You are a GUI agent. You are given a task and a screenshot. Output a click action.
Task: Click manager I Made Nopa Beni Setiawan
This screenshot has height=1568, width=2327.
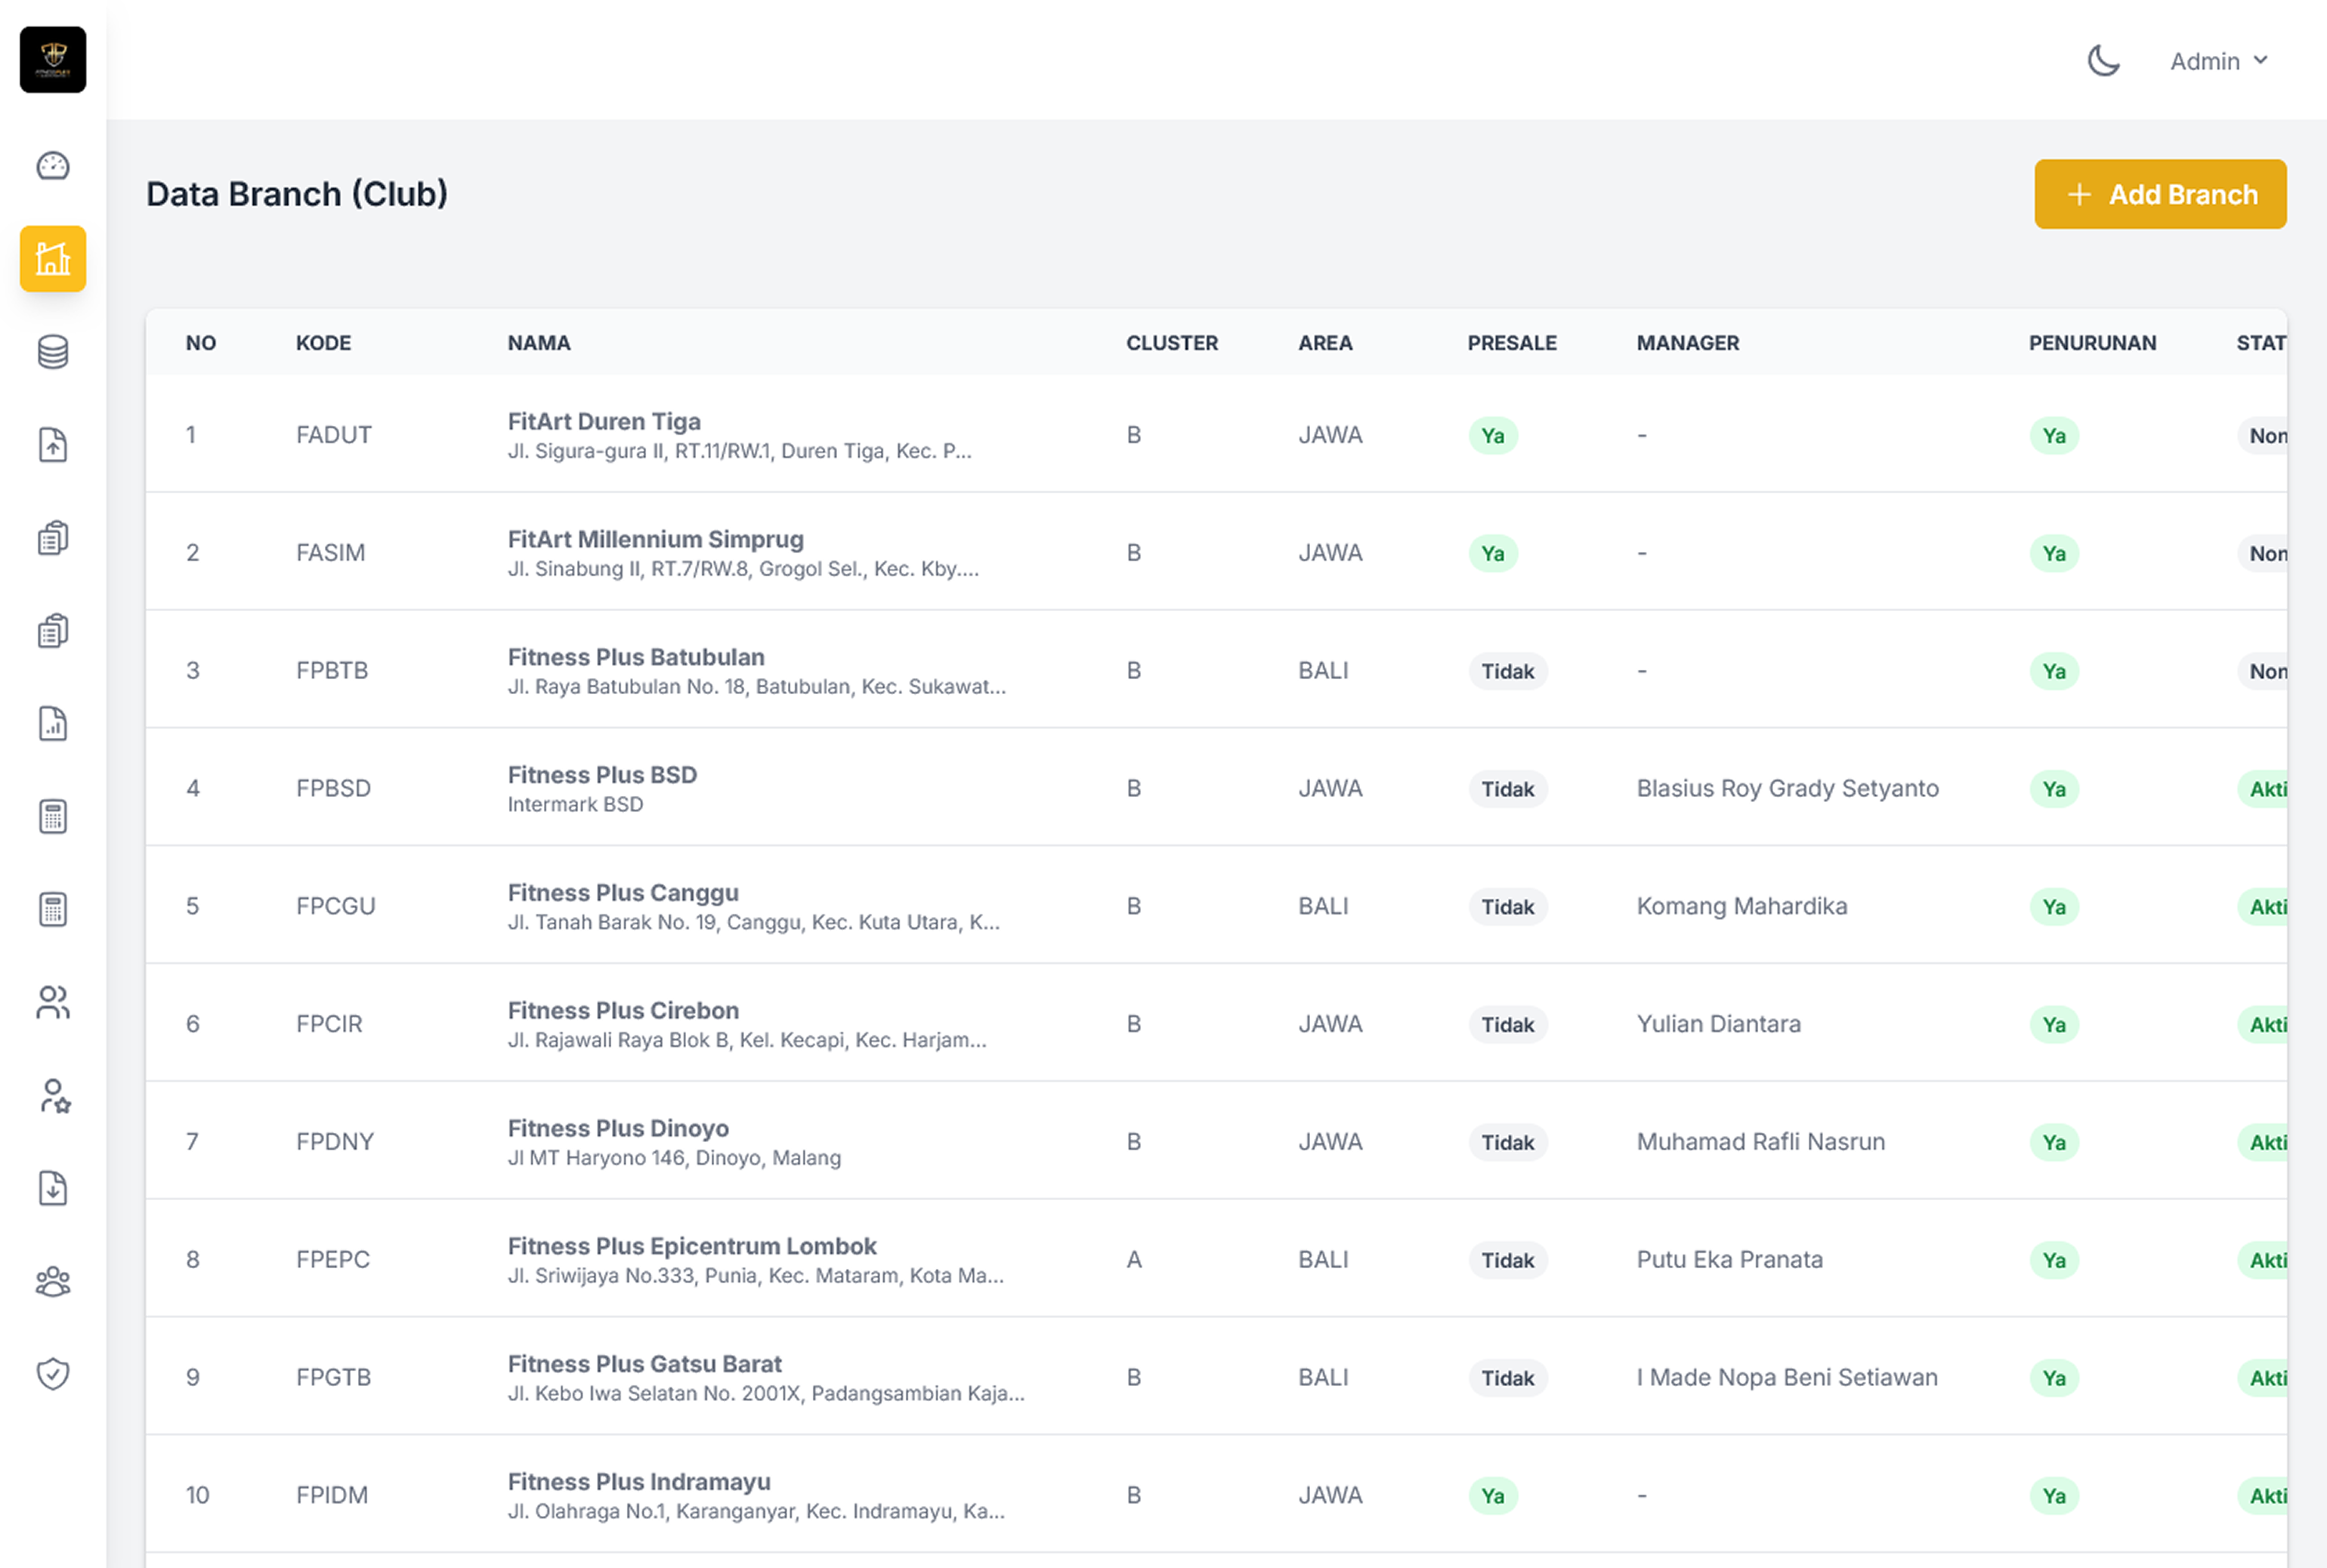[1787, 1379]
